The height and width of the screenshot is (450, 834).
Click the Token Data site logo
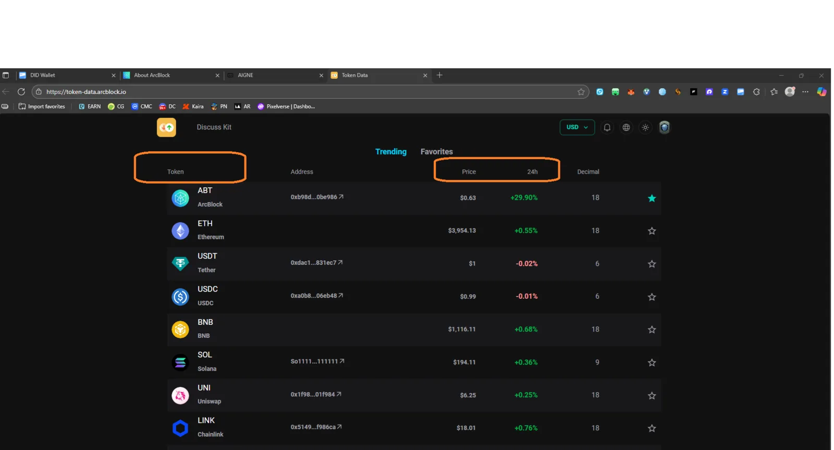tap(166, 127)
